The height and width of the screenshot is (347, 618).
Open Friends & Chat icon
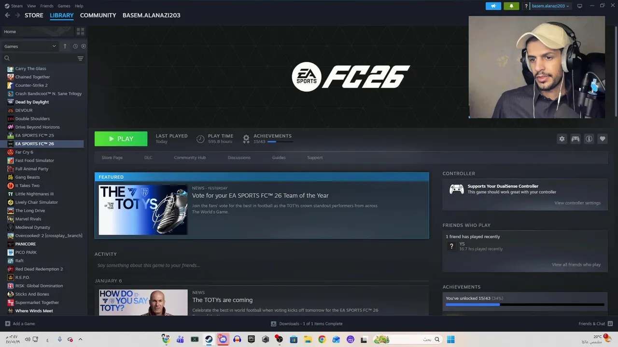pyautogui.click(x=610, y=324)
